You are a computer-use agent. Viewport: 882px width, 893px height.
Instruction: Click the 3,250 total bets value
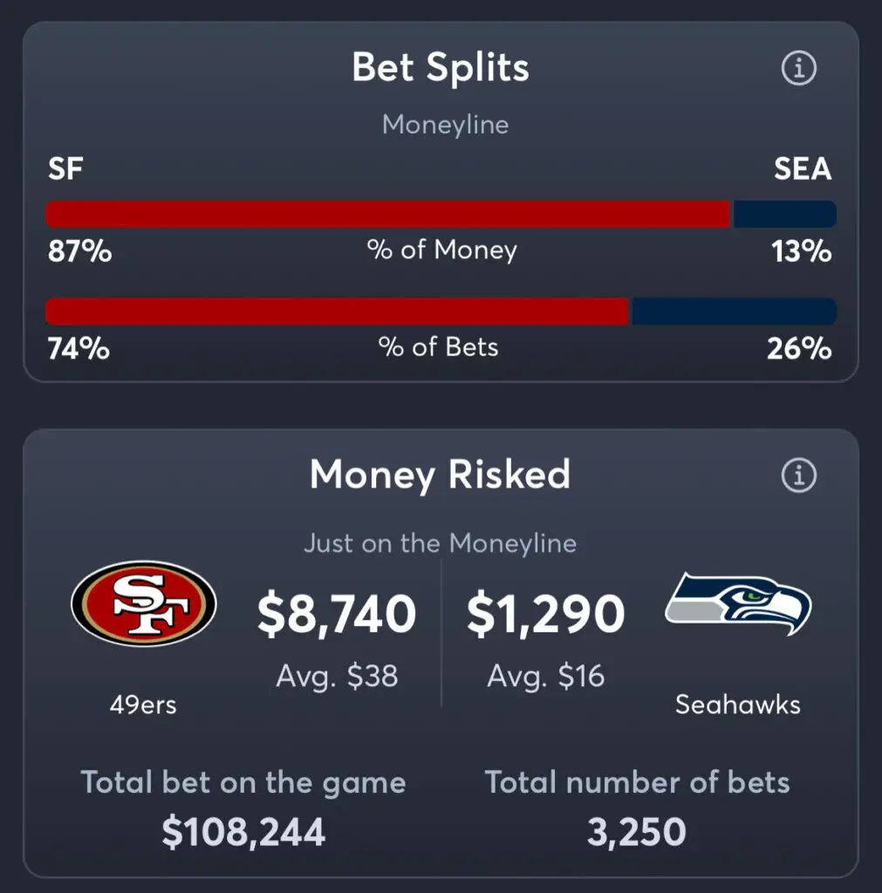click(637, 832)
